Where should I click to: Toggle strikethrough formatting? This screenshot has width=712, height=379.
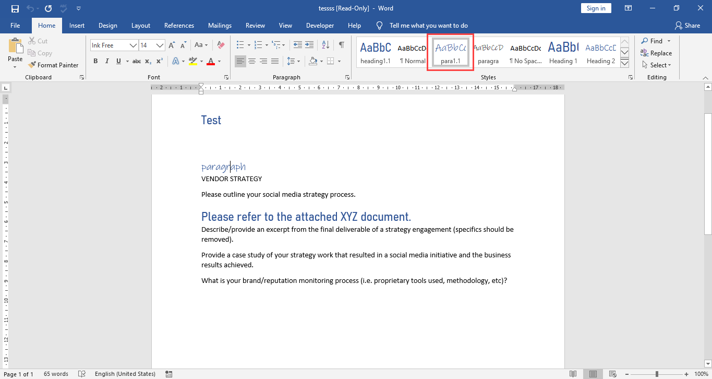[137, 61]
